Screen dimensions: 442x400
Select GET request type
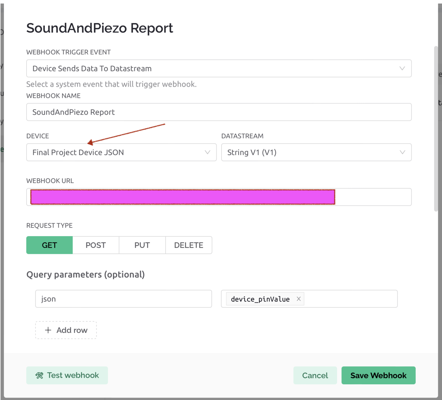click(x=49, y=245)
